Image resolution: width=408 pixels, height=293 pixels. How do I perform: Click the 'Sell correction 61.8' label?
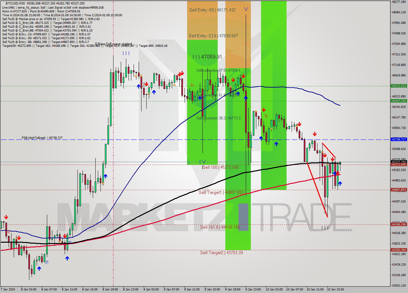218,95
